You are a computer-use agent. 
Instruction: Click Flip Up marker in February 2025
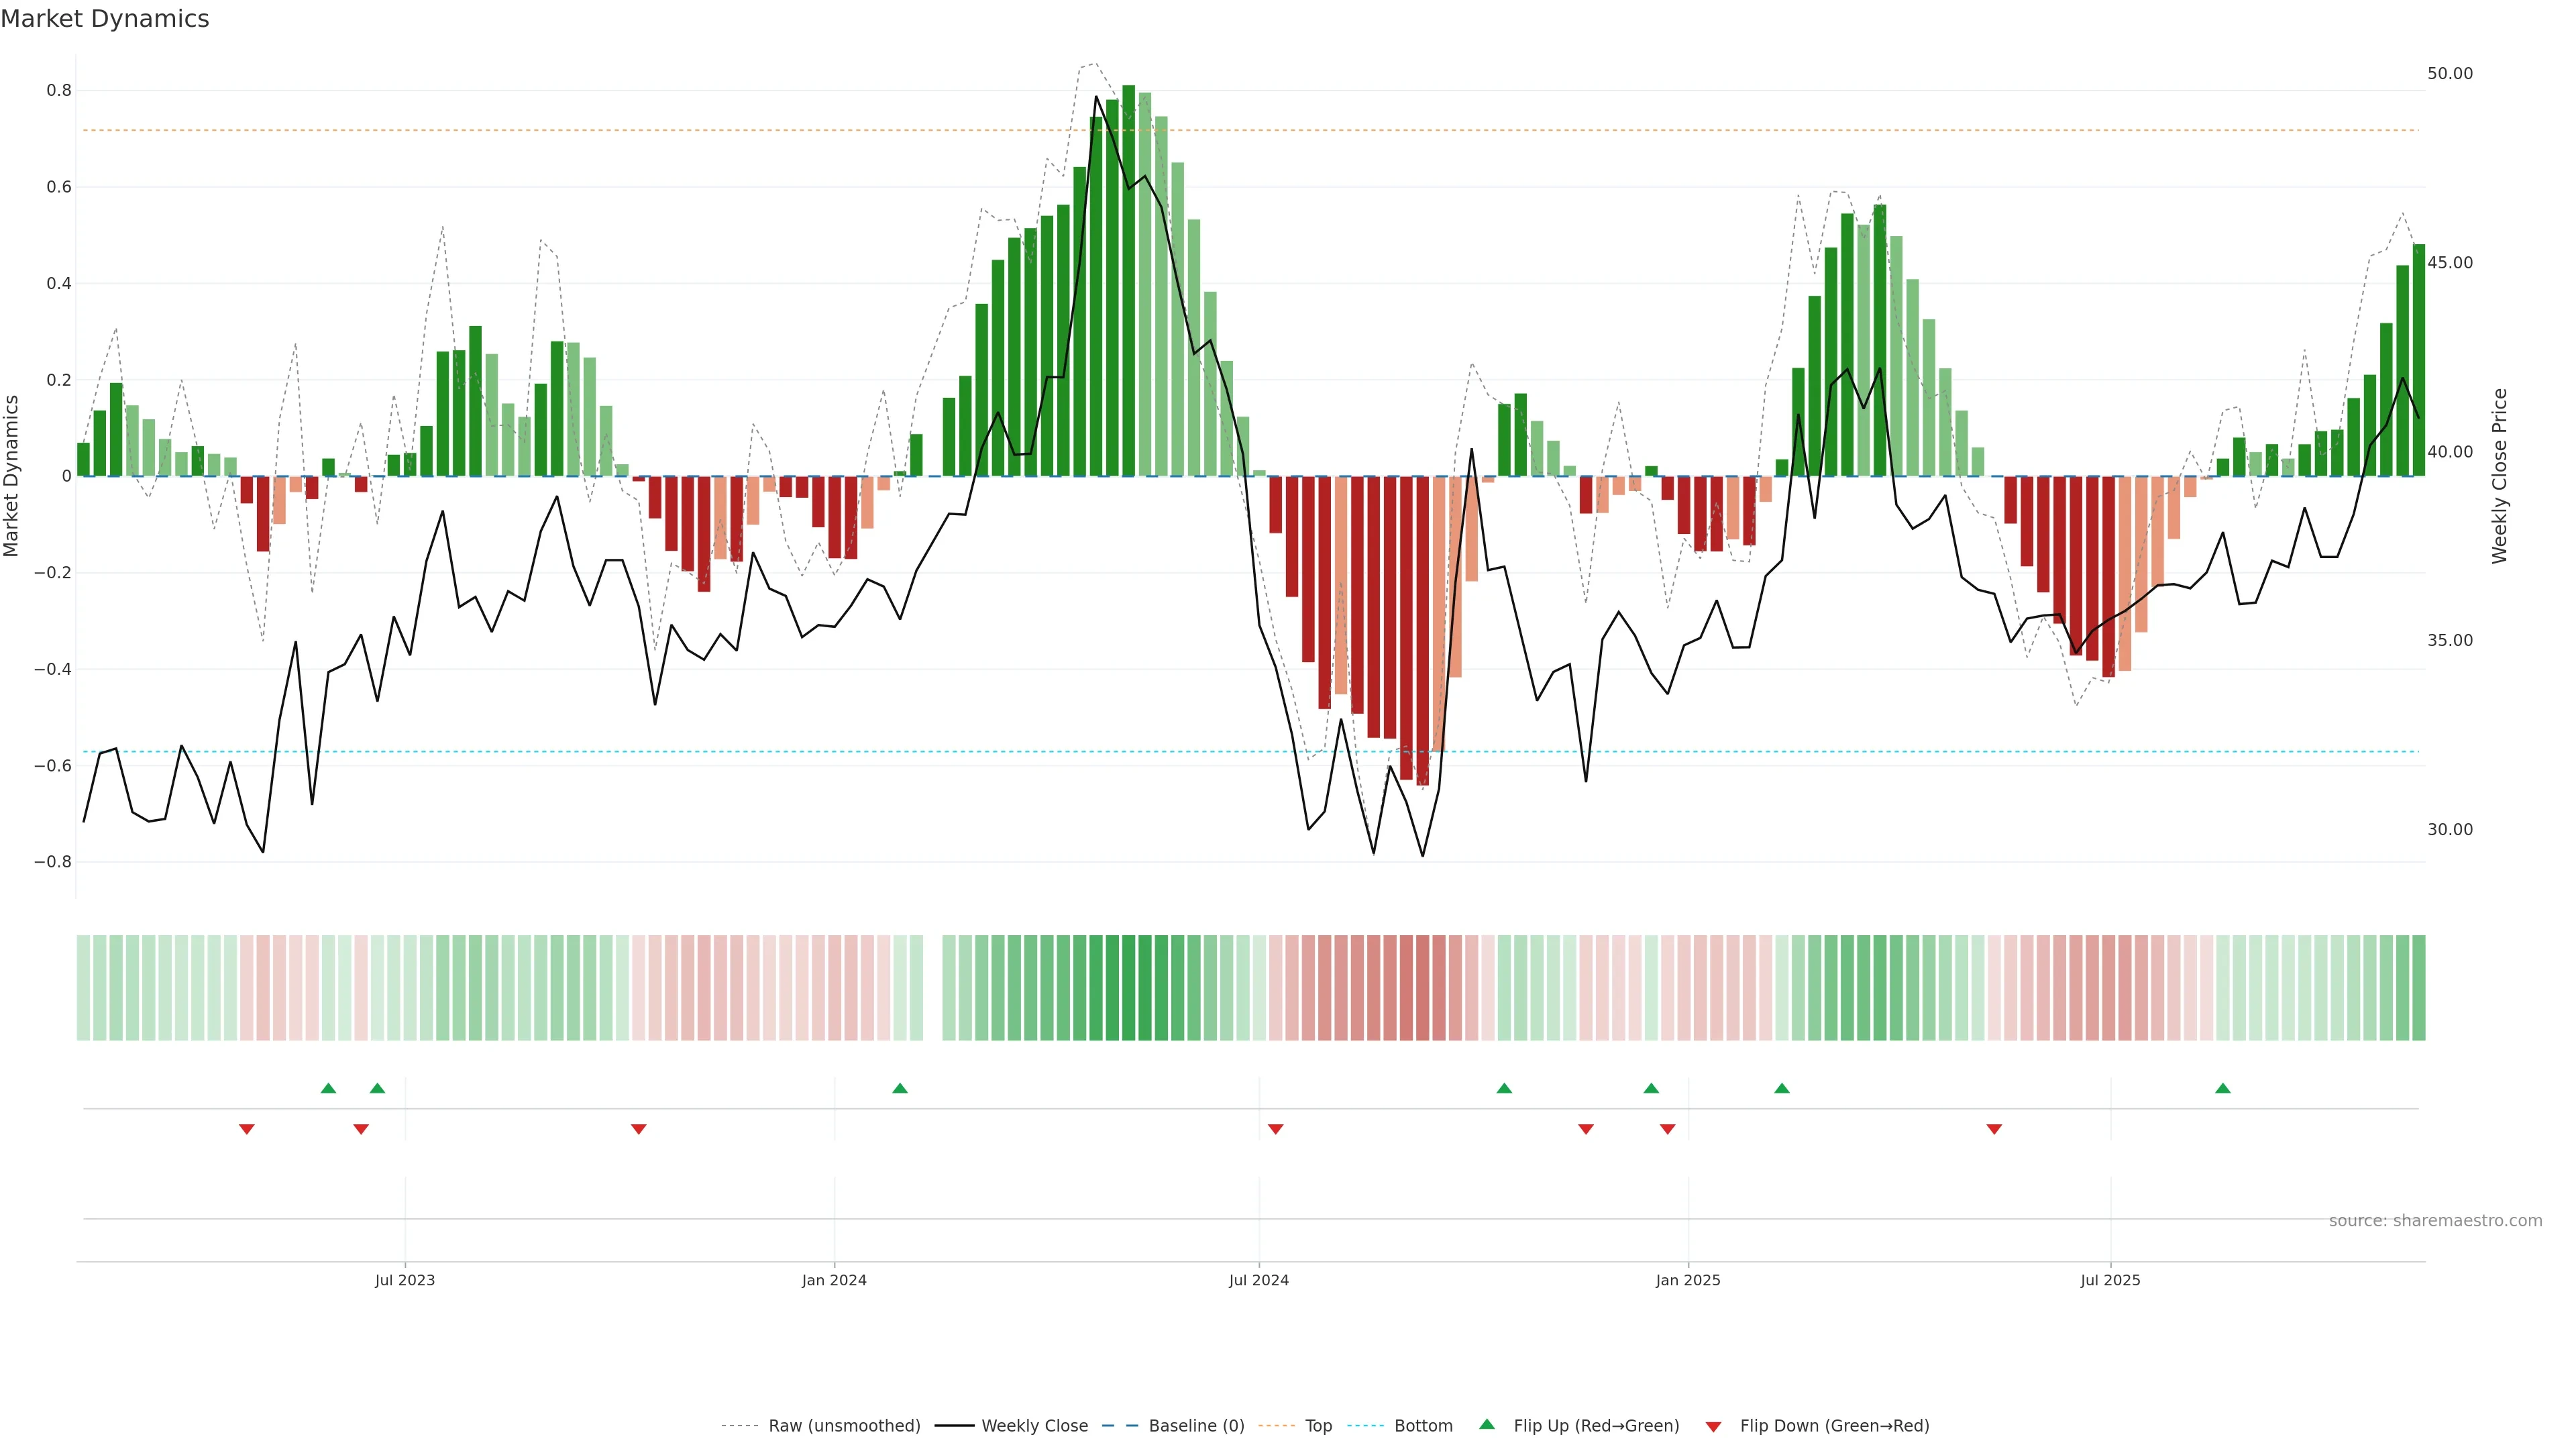[x=1782, y=1088]
